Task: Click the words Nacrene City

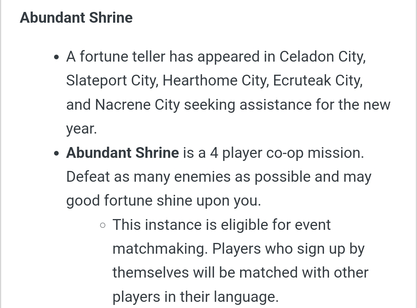Action: click(x=137, y=105)
